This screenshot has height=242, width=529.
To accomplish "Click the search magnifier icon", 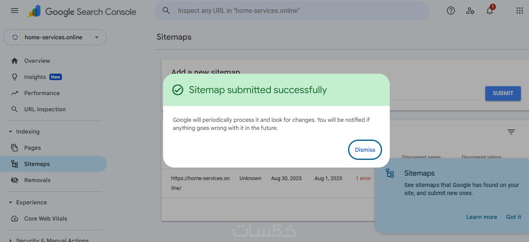I will point(166,11).
